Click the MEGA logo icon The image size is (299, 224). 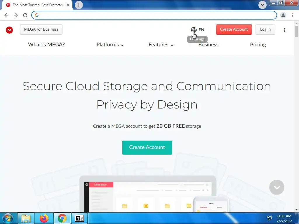point(9,30)
